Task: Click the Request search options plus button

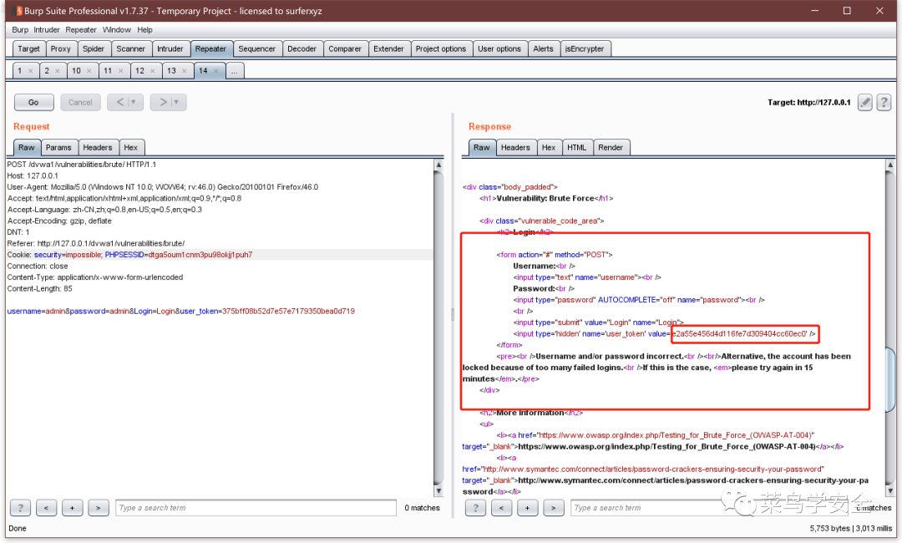Action: click(73, 508)
